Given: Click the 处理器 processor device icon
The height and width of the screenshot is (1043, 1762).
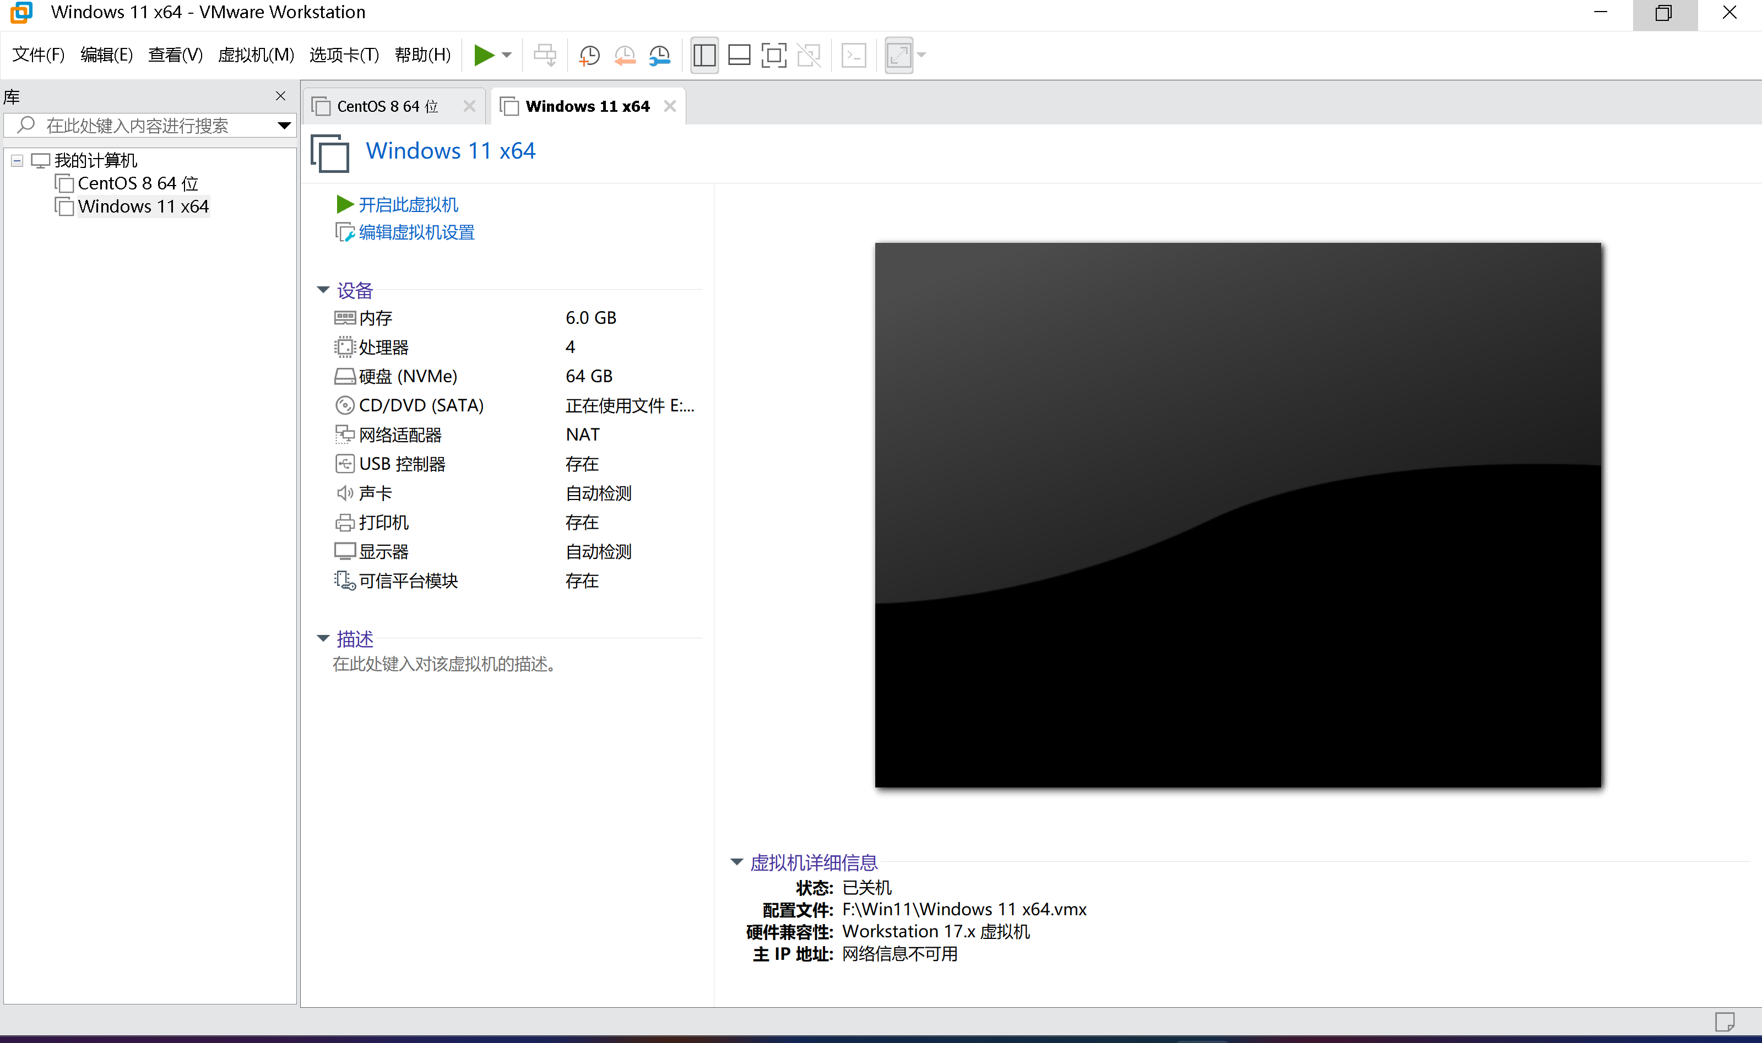Looking at the screenshot, I should pos(344,347).
